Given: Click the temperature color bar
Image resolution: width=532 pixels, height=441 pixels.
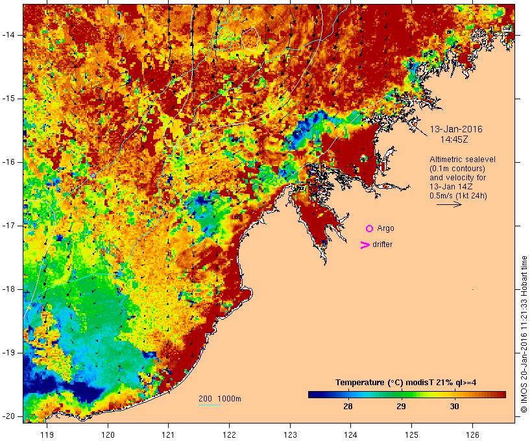Looking at the screenshot, I should (407, 394).
